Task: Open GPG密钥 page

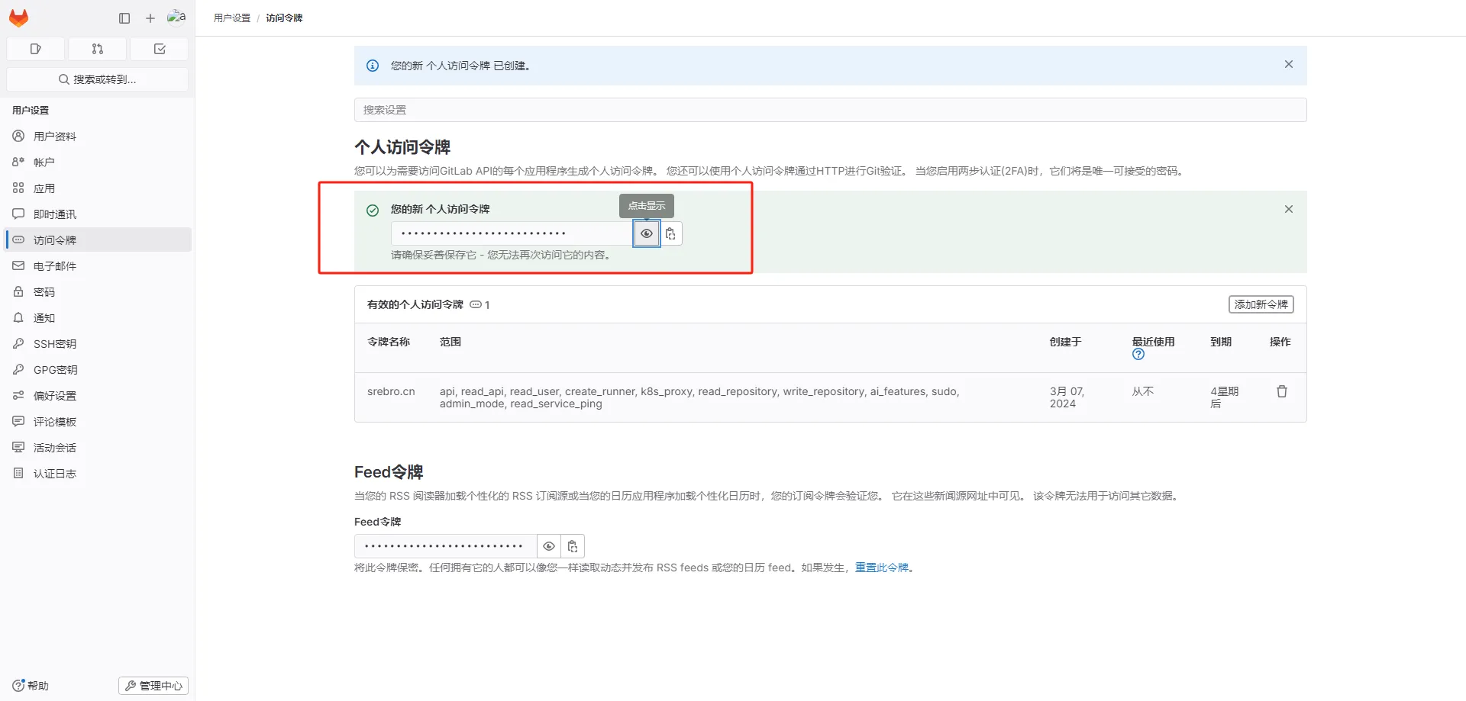Action: [98, 370]
